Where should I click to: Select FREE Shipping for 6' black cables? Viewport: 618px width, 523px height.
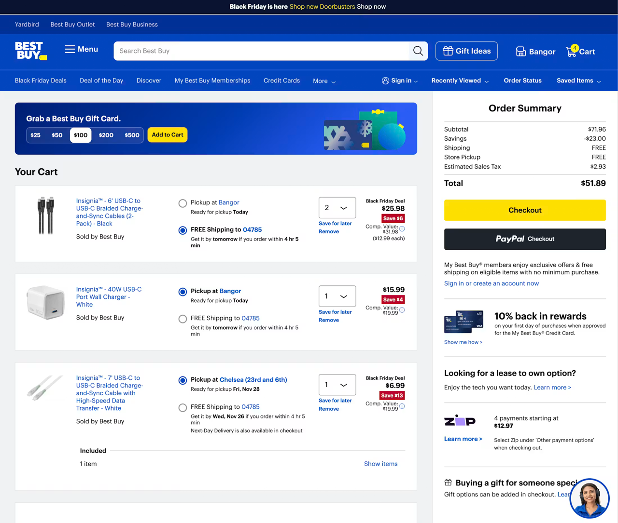click(x=183, y=230)
